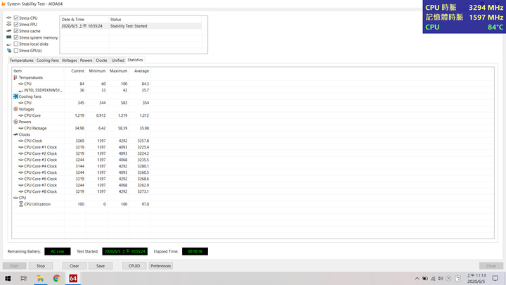The width and height of the screenshot is (506, 285).
Task: Click the Stress GPU(s) monitor icon
Action: point(8,51)
